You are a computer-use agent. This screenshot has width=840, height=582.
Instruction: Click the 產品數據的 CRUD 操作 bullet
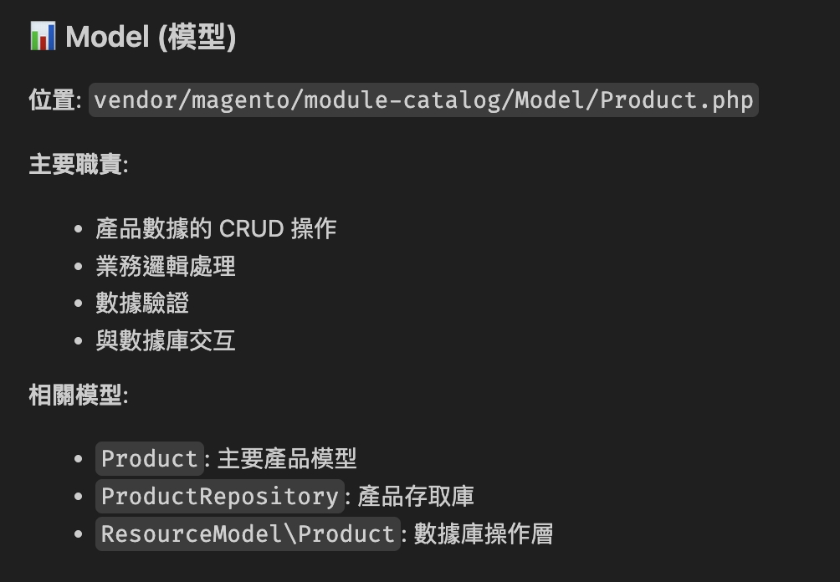[x=216, y=228]
